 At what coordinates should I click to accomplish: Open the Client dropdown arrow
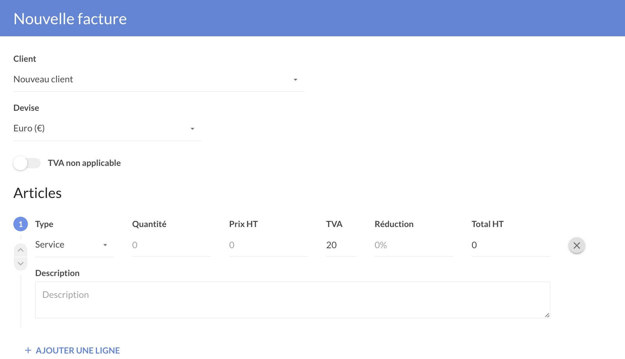click(295, 80)
